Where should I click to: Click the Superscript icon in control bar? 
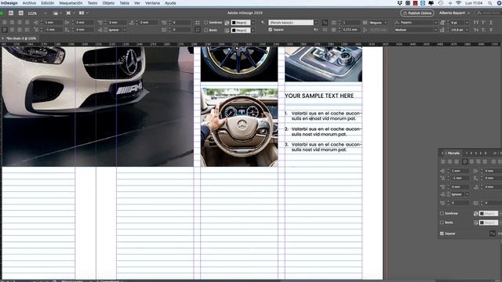(x=483, y=23)
